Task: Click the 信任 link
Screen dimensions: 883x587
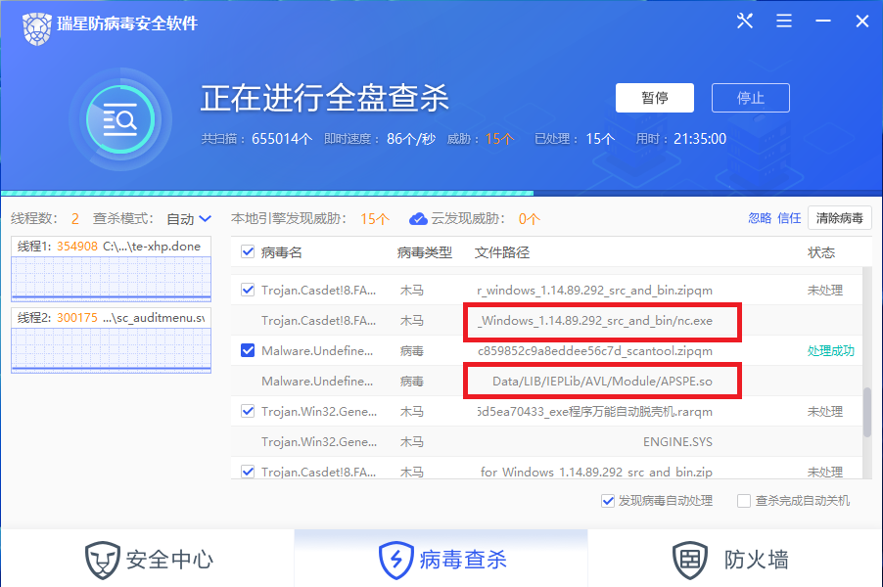Action: [789, 218]
